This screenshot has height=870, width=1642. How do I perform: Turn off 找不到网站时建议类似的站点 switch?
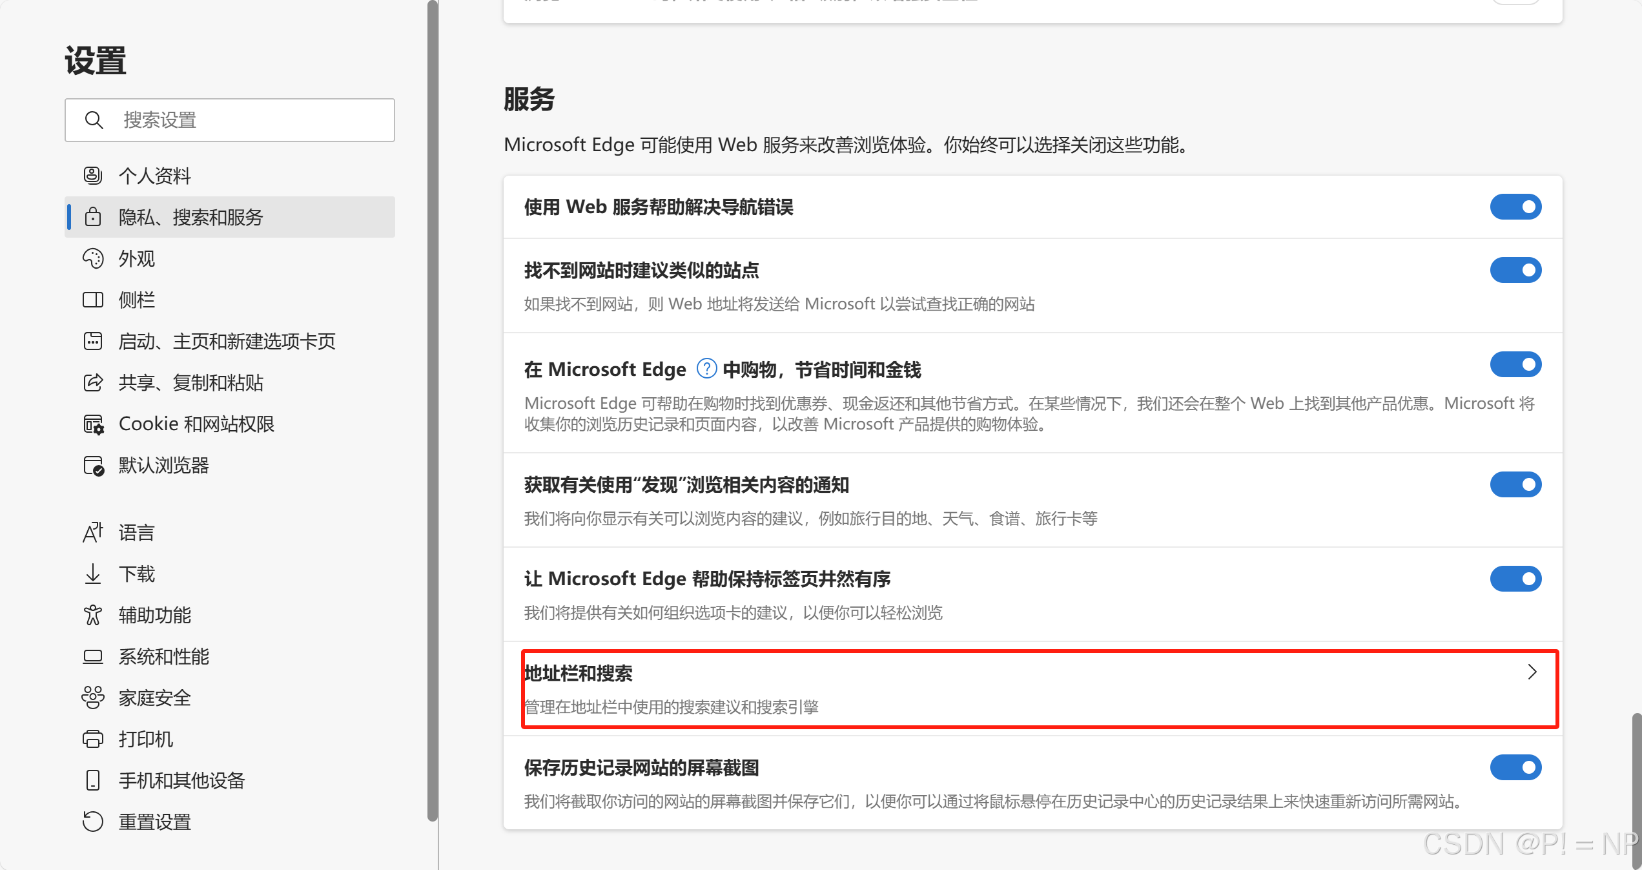click(1515, 270)
